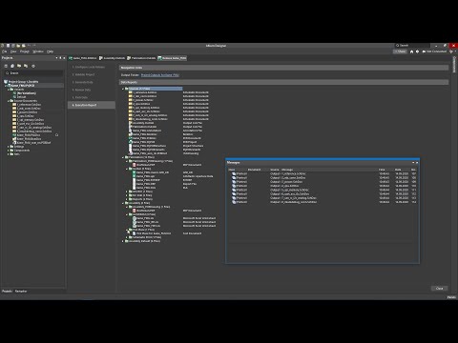
Task: Click second icon in Projects panel toolbar
Action: click(x=12, y=66)
